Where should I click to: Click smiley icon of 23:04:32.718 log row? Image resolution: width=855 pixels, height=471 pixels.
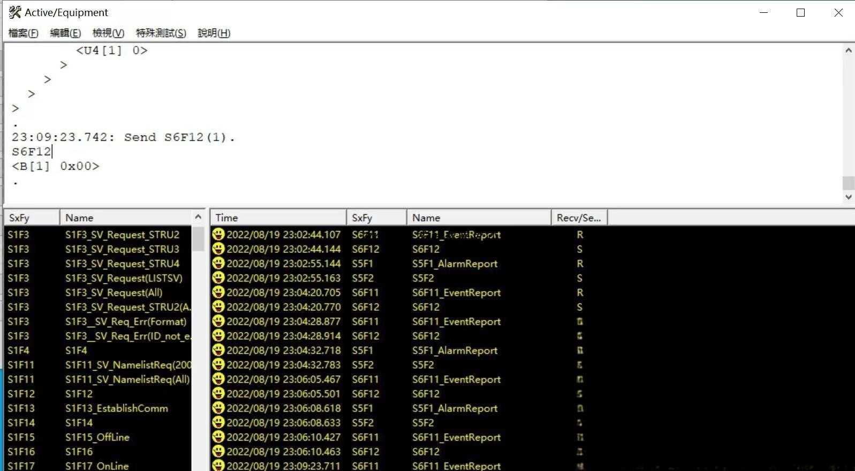pyautogui.click(x=218, y=350)
